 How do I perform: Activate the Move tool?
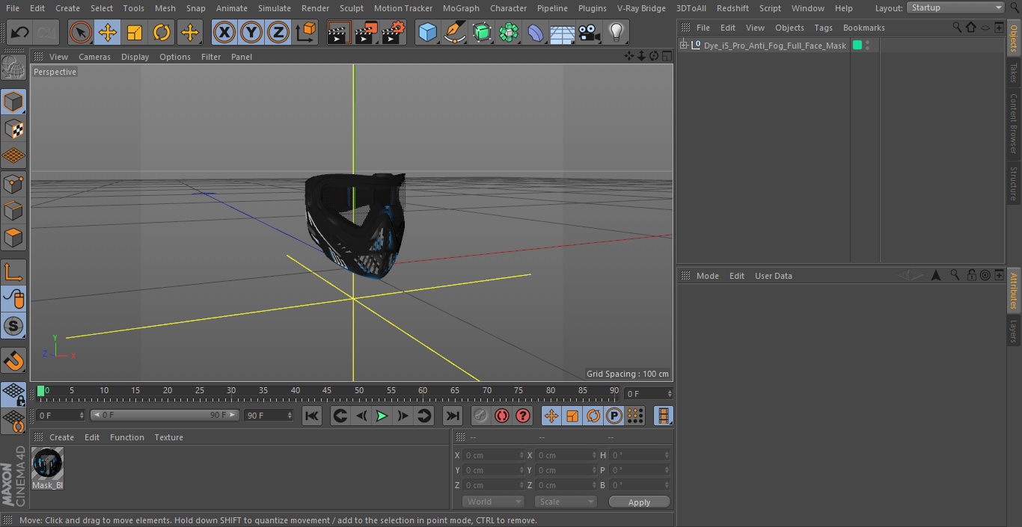tap(108, 32)
